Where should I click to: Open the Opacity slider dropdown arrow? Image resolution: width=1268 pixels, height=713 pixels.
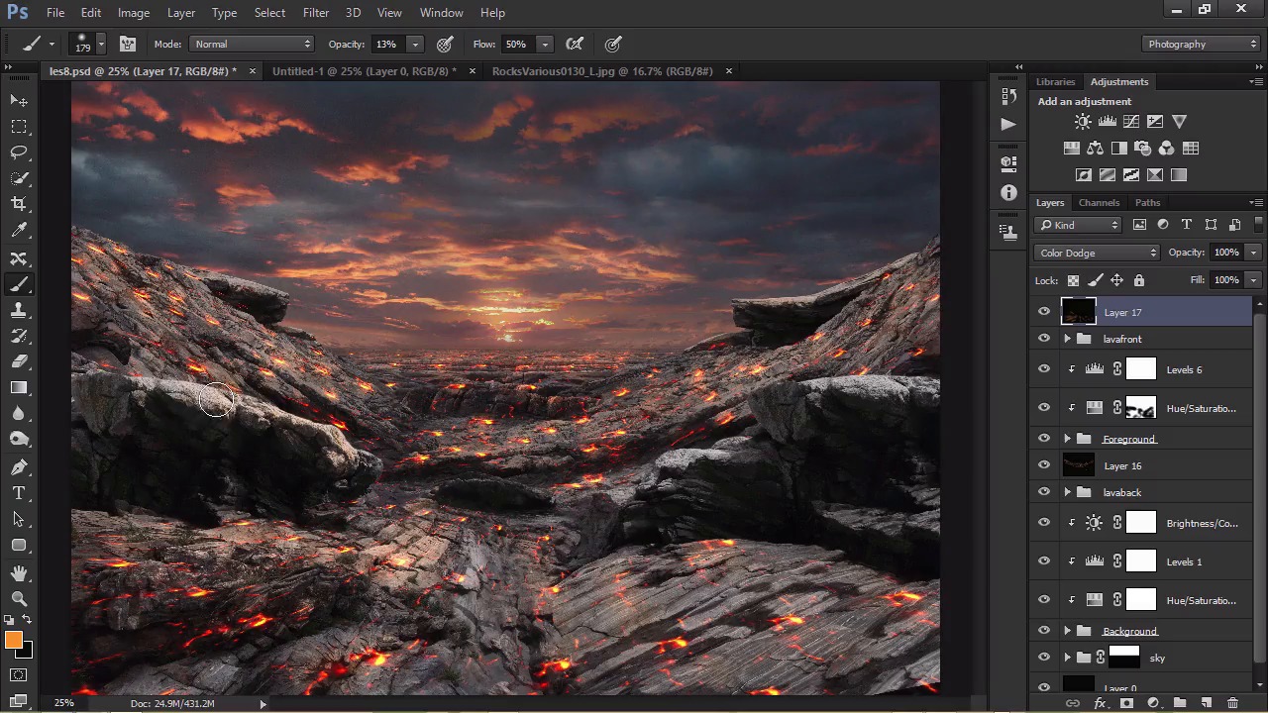(415, 44)
